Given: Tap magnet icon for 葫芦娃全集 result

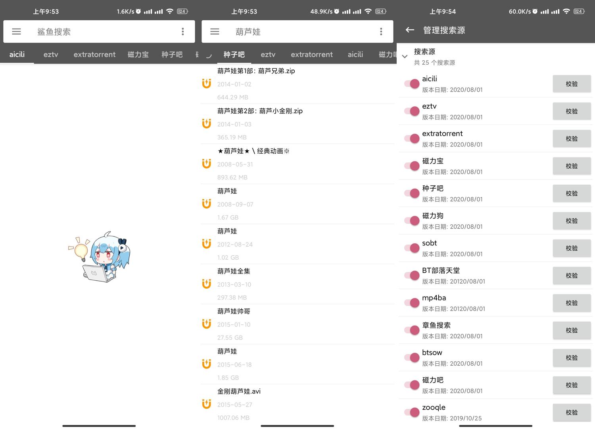Looking at the screenshot, I should point(206,284).
